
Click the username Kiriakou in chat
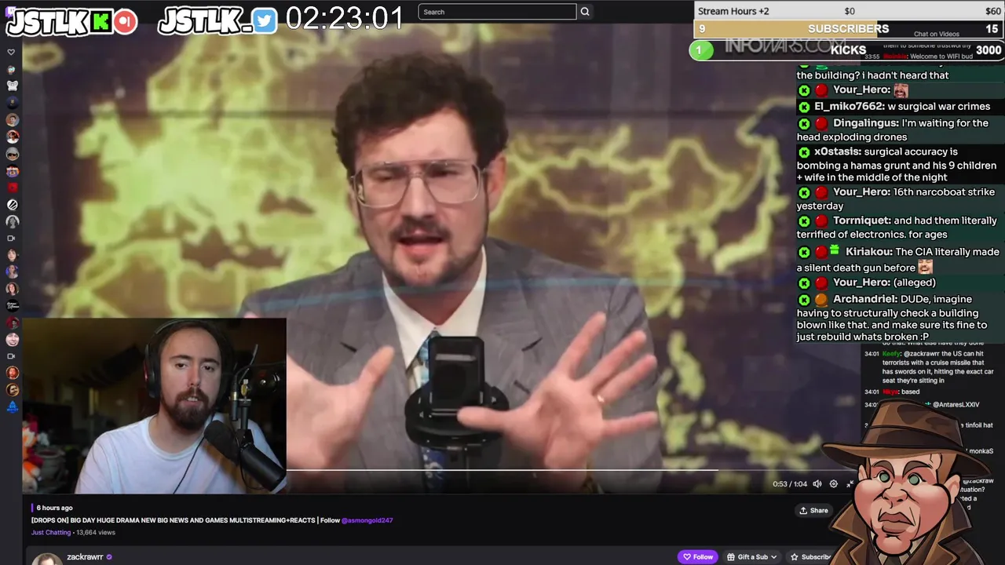(869, 253)
